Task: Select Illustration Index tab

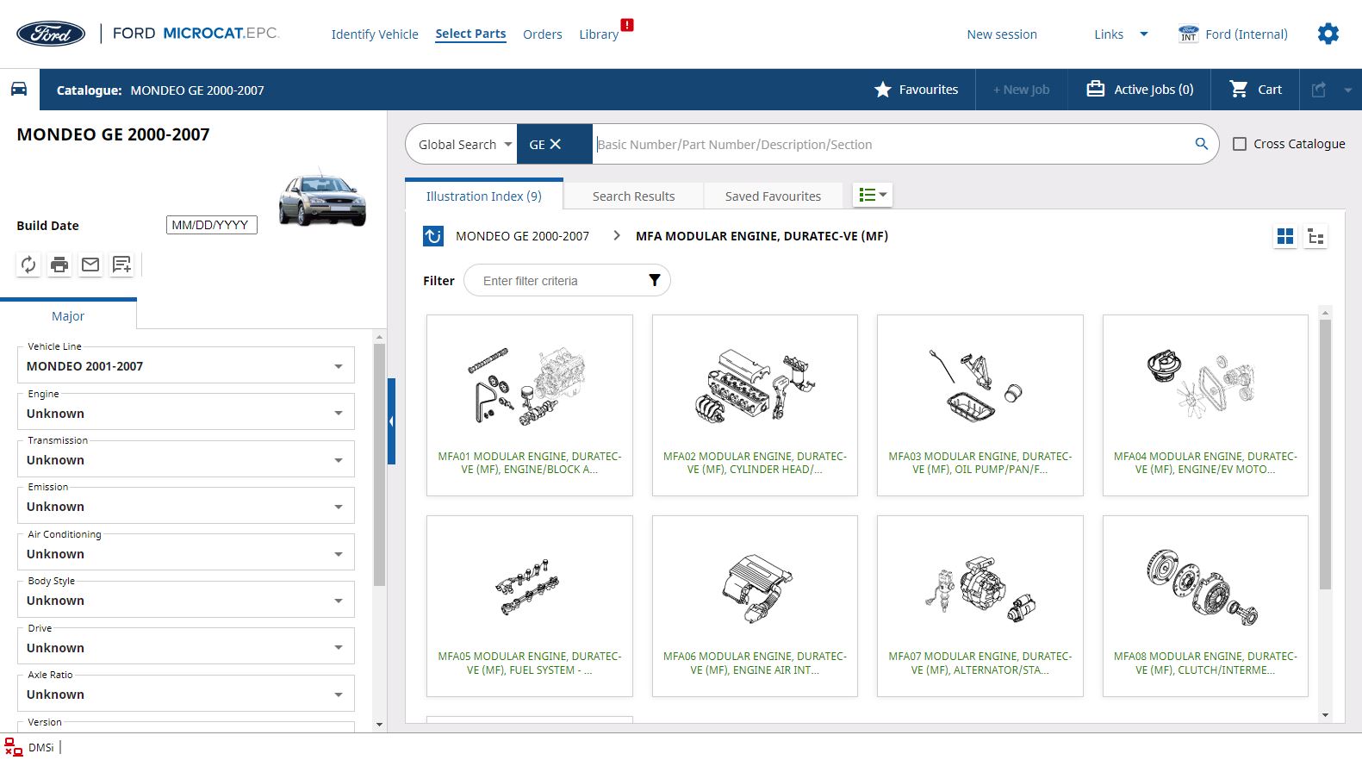Action: pyautogui.click(x=483, y=196)
